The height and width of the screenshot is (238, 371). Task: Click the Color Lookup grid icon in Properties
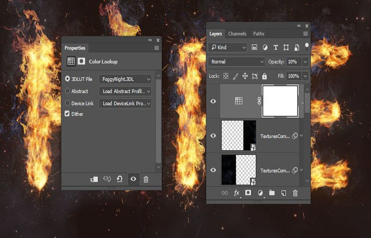[x=71, y=61]
